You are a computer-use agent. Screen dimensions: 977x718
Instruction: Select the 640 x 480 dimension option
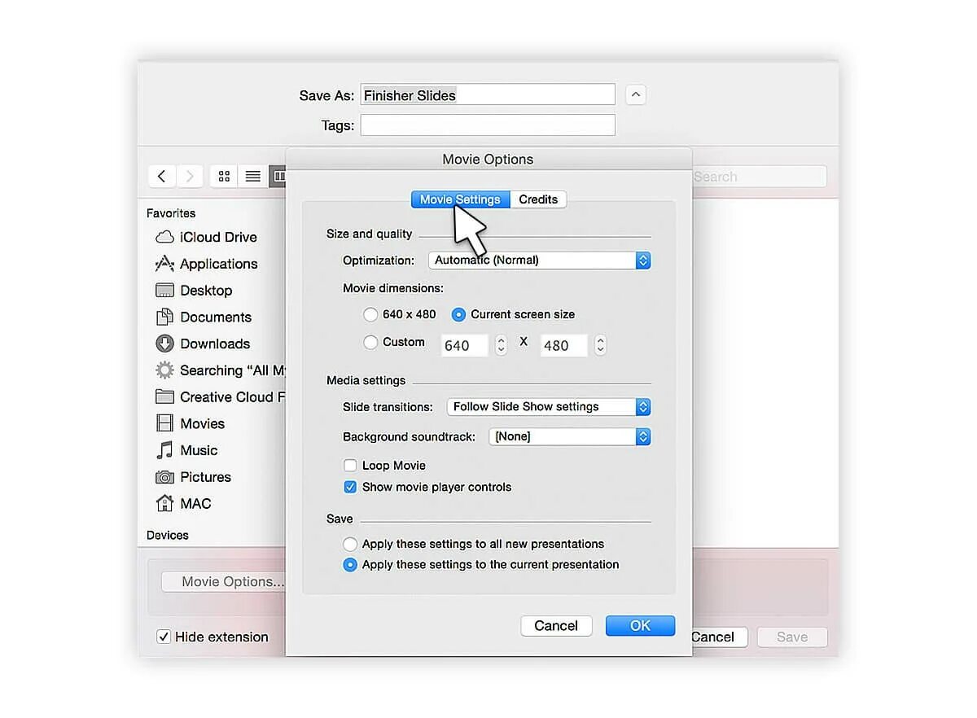click(400, 314)
